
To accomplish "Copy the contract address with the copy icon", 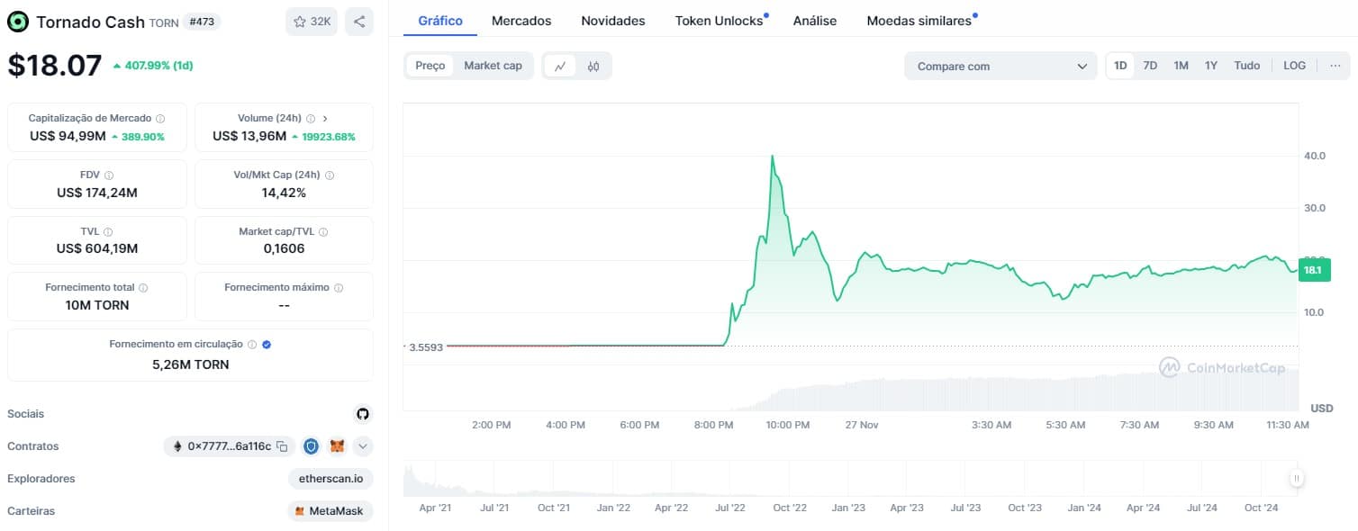I will click(282, 446).
